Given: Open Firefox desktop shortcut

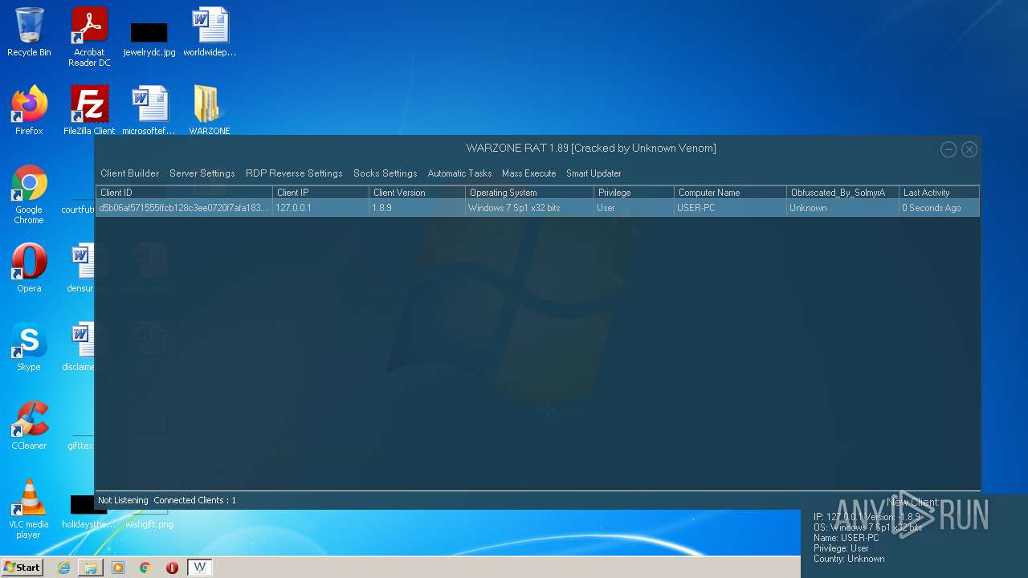Looking at the screenshot, I should point(29,111).
